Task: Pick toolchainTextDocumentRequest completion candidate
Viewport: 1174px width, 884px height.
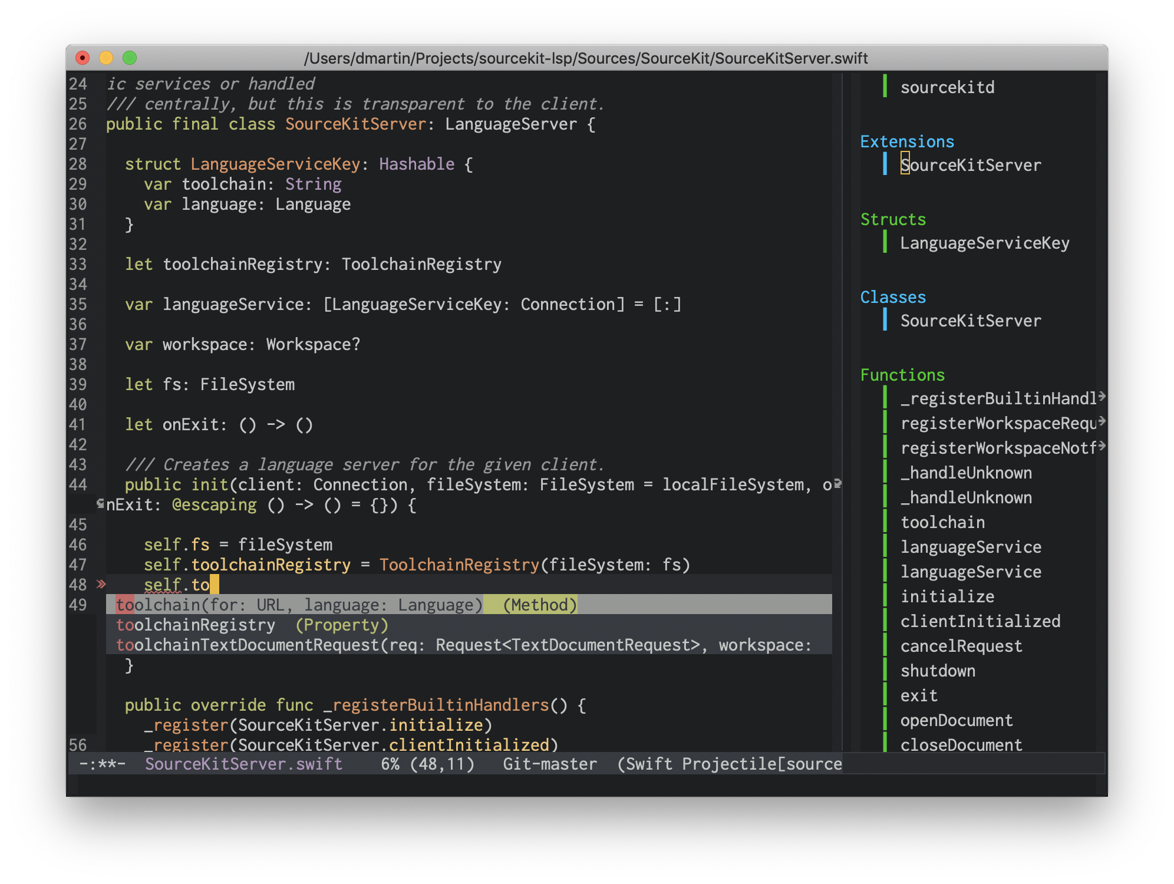Action: [x=463, y=645]
